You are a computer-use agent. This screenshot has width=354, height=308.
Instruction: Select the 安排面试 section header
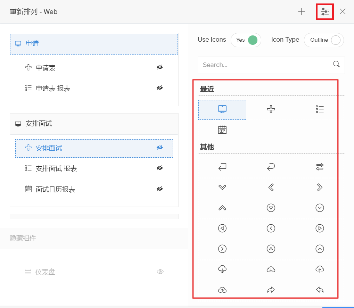94,124
